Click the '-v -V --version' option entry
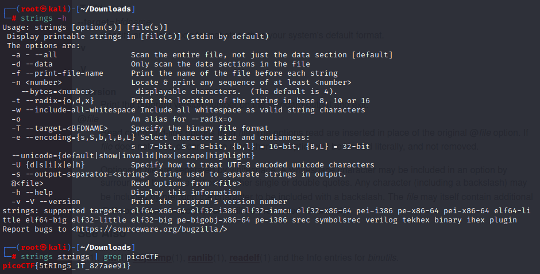 (x=46, y=202)
